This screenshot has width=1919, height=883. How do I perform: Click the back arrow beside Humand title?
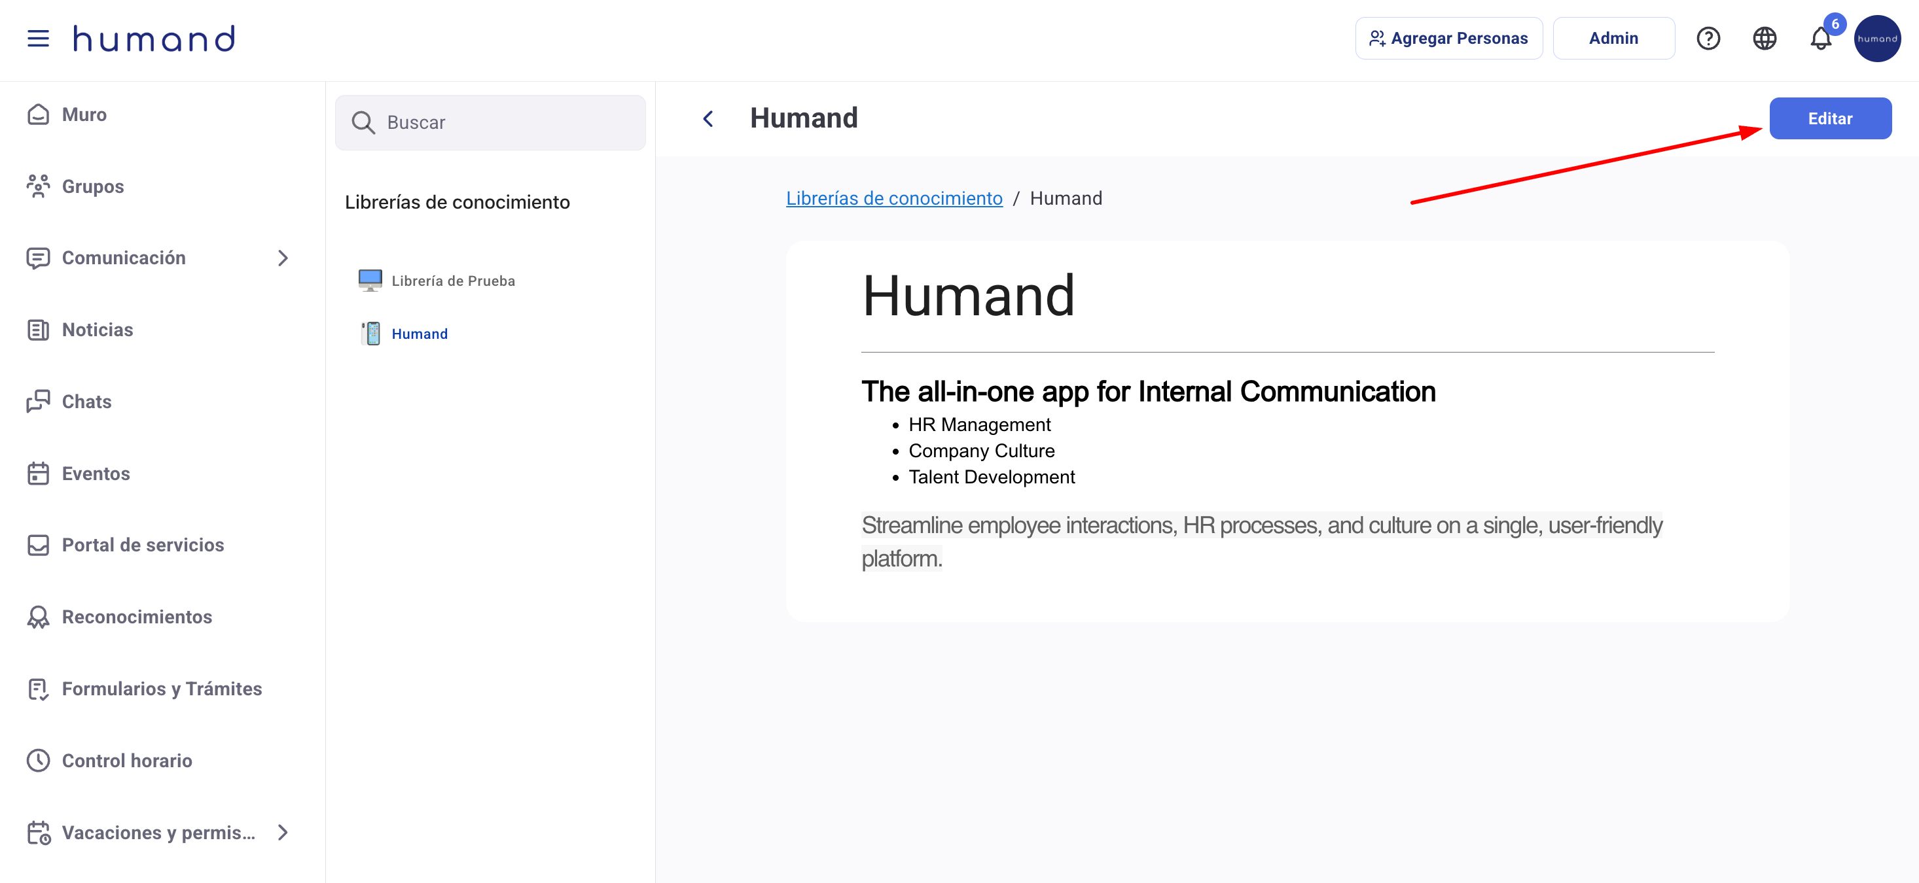pyautogui.click(x=708, y=118)
